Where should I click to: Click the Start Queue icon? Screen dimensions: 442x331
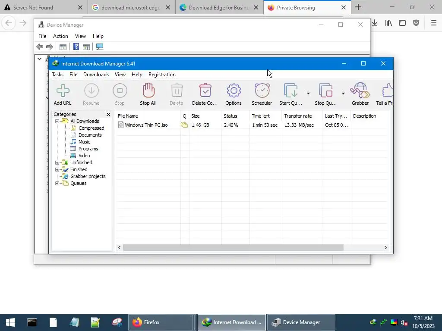click(x=290, y=91)
